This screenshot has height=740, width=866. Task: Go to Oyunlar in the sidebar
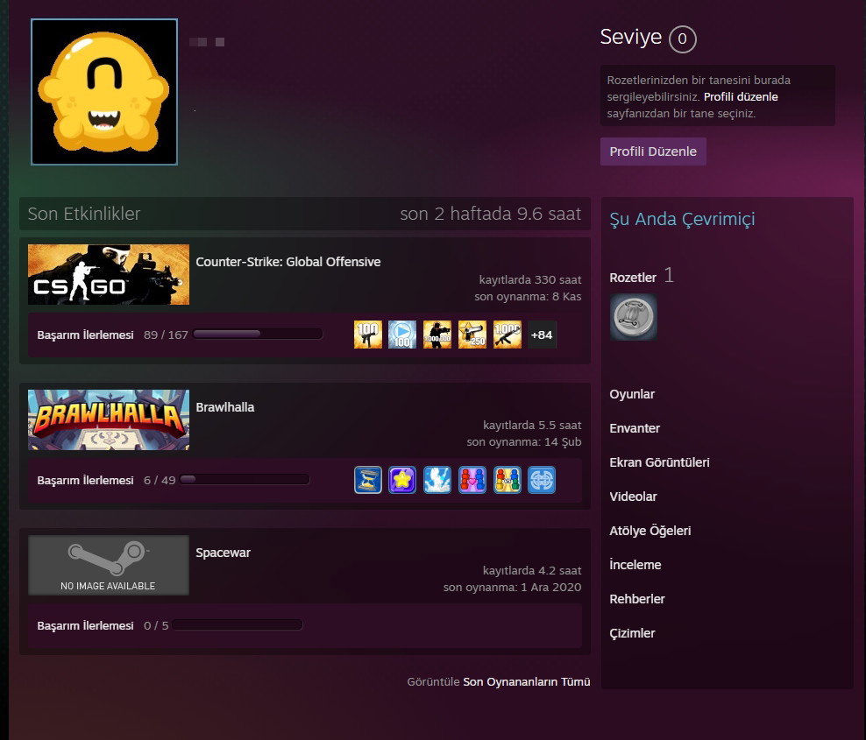(632, 394)
